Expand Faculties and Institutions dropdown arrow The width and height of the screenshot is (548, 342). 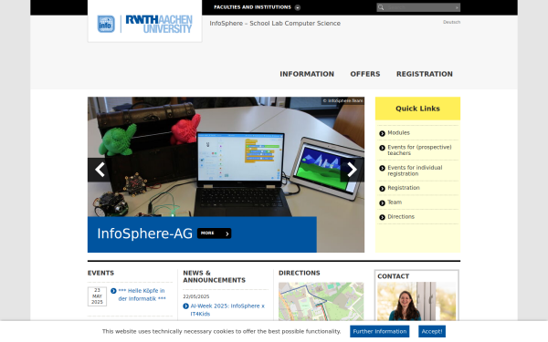tap(298, 7)
